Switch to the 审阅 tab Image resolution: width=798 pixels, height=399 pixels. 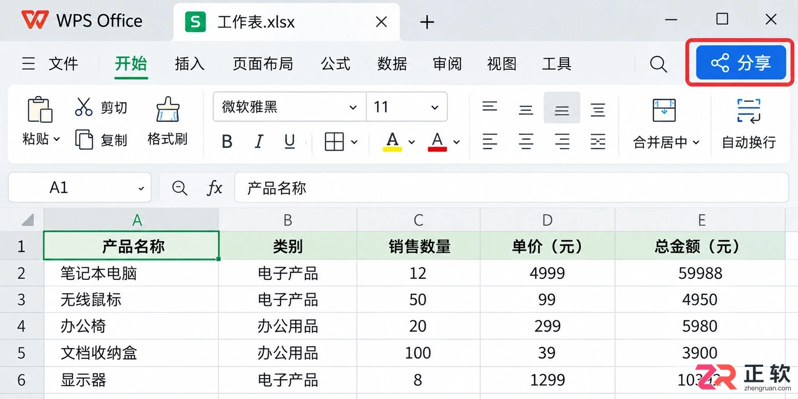(x=447, y=64)
